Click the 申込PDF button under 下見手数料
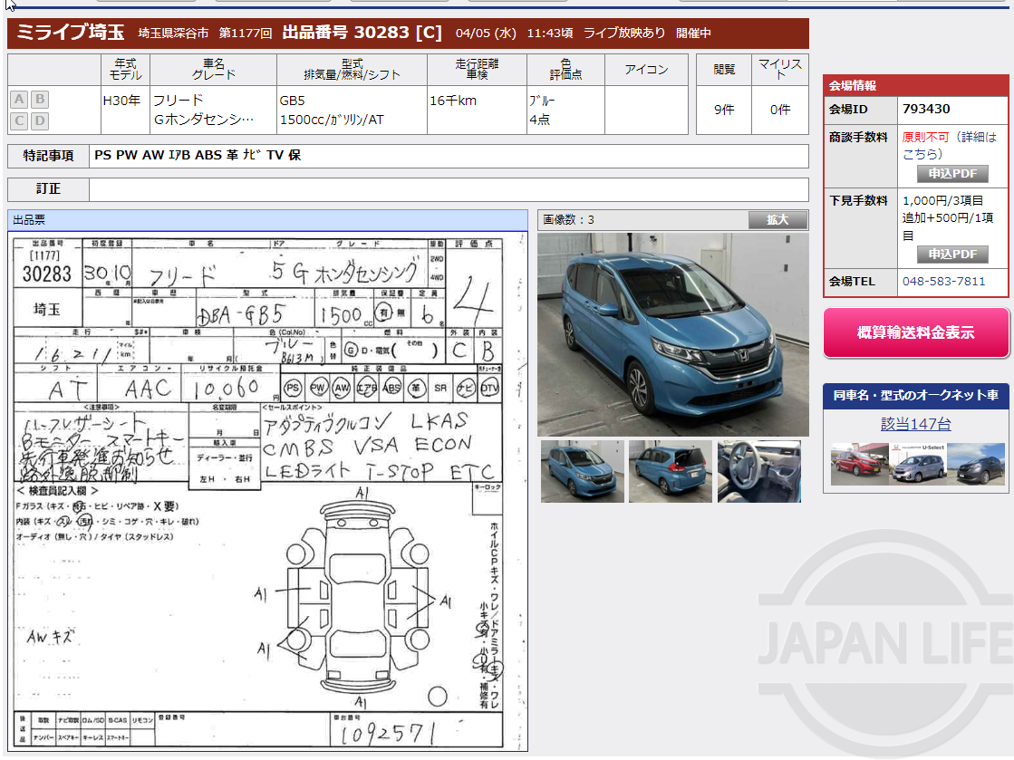The height and width of the screenshot is (760, 1014). [952, 253]
